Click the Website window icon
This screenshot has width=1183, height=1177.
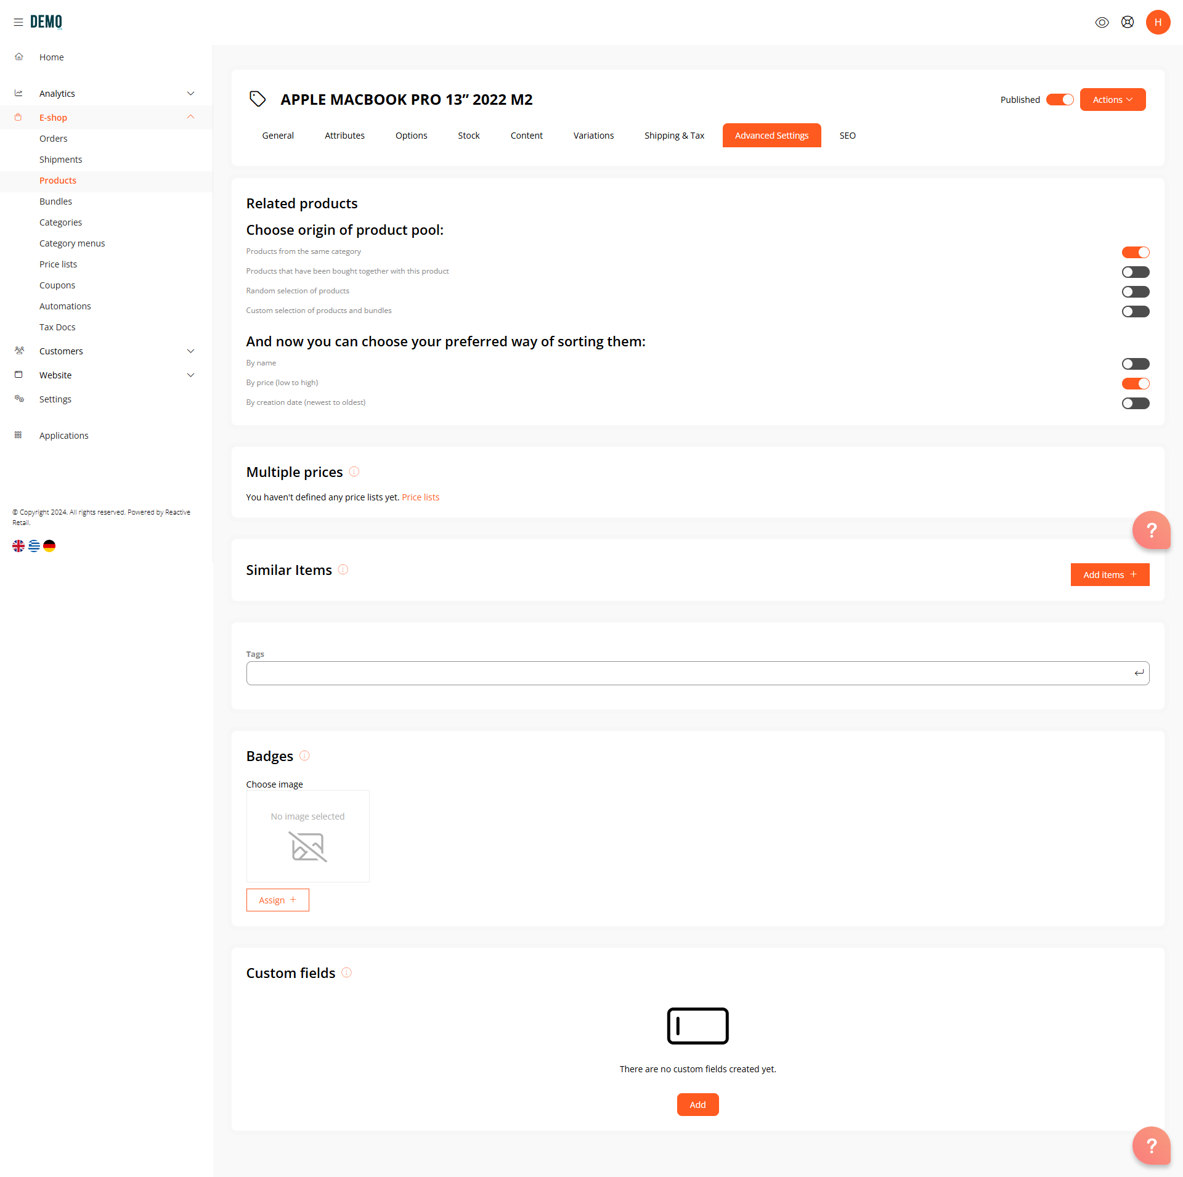tap(18, 375)
